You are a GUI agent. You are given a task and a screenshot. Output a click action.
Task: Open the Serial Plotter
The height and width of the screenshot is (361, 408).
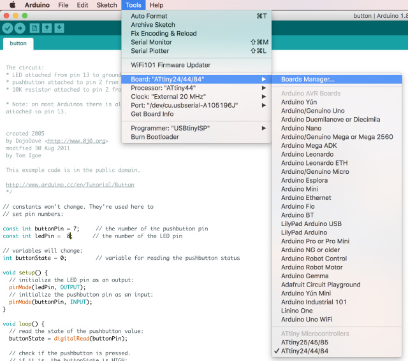tap(196, 51)
